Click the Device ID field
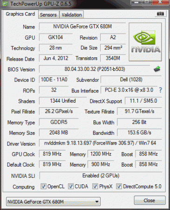170x210 pixels. click(x=54, y=80)
